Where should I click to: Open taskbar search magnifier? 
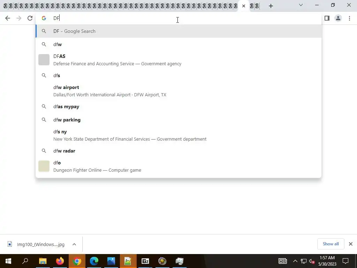click(25, 261)
